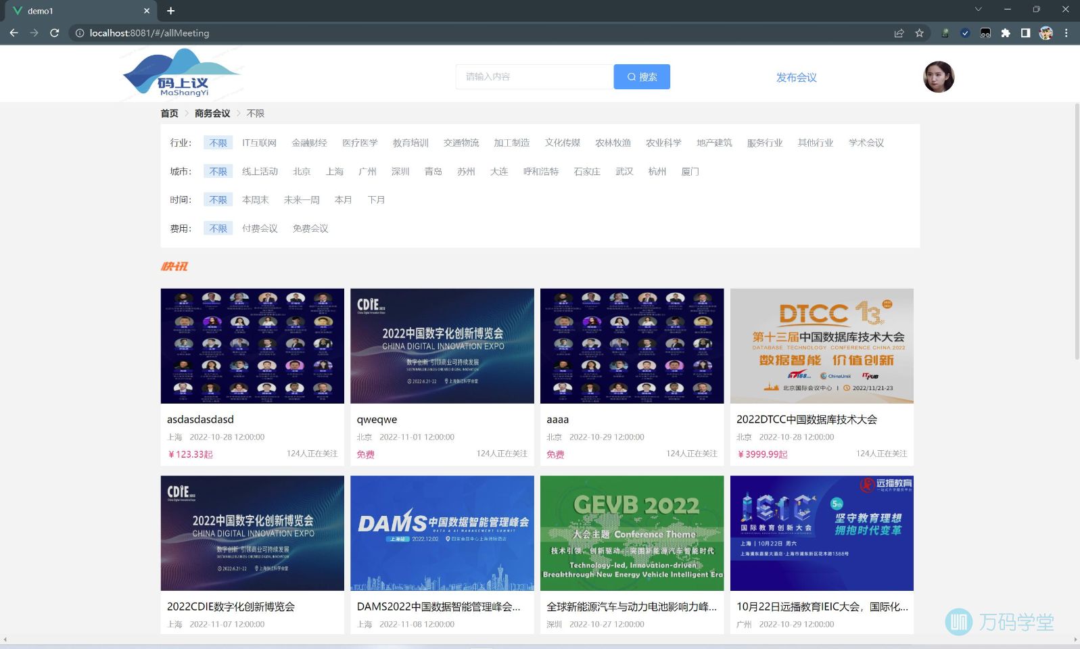Filter industry by 服务行业

tap(765, 143)
